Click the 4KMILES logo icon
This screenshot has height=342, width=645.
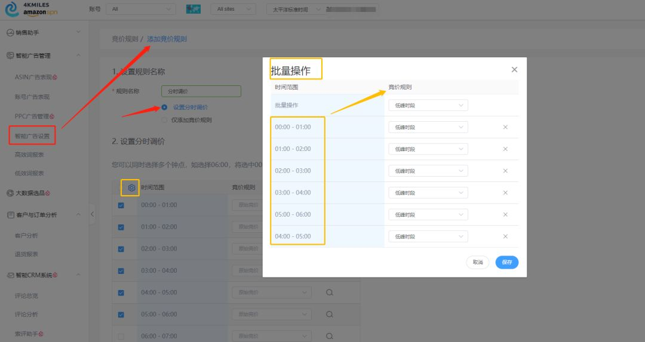point(11,9)
